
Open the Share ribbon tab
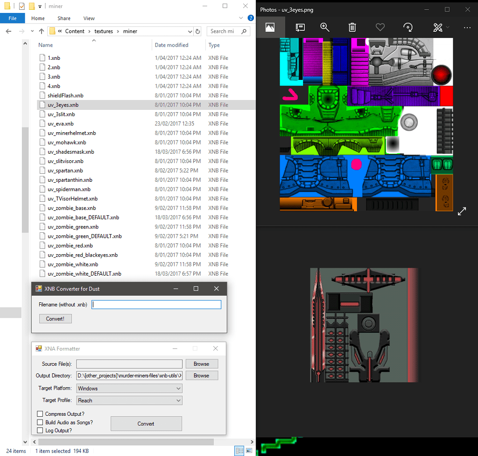(64, 18)
